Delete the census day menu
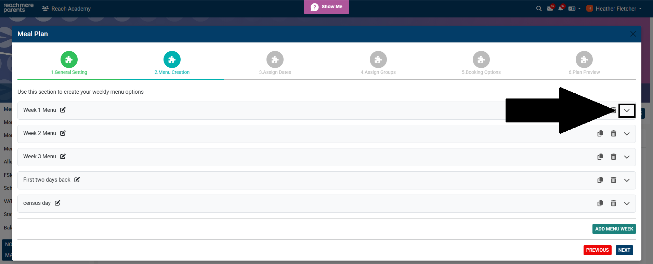This screenshot has width=653, height=264. [x=613, y=203]
